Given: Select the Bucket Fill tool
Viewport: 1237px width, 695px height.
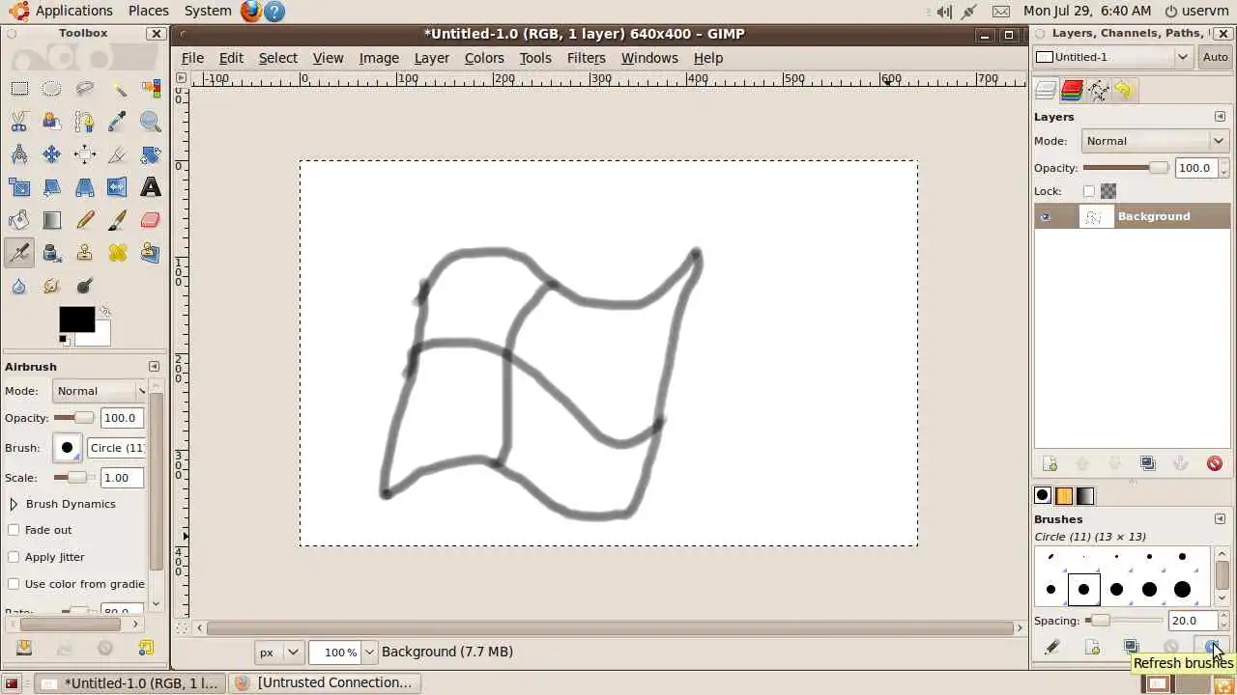Looking at the screenshot, I should coord(19,220).
